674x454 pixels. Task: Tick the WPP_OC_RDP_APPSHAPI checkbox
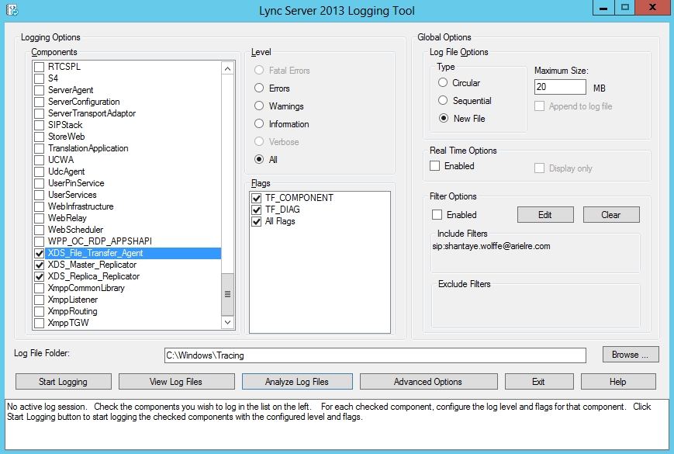(x=39, y=241)
